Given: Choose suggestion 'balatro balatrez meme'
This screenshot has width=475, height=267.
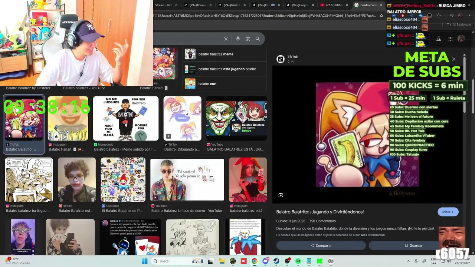Looking at the screenshot, I should pyautogui.click(x=225, y=54).
